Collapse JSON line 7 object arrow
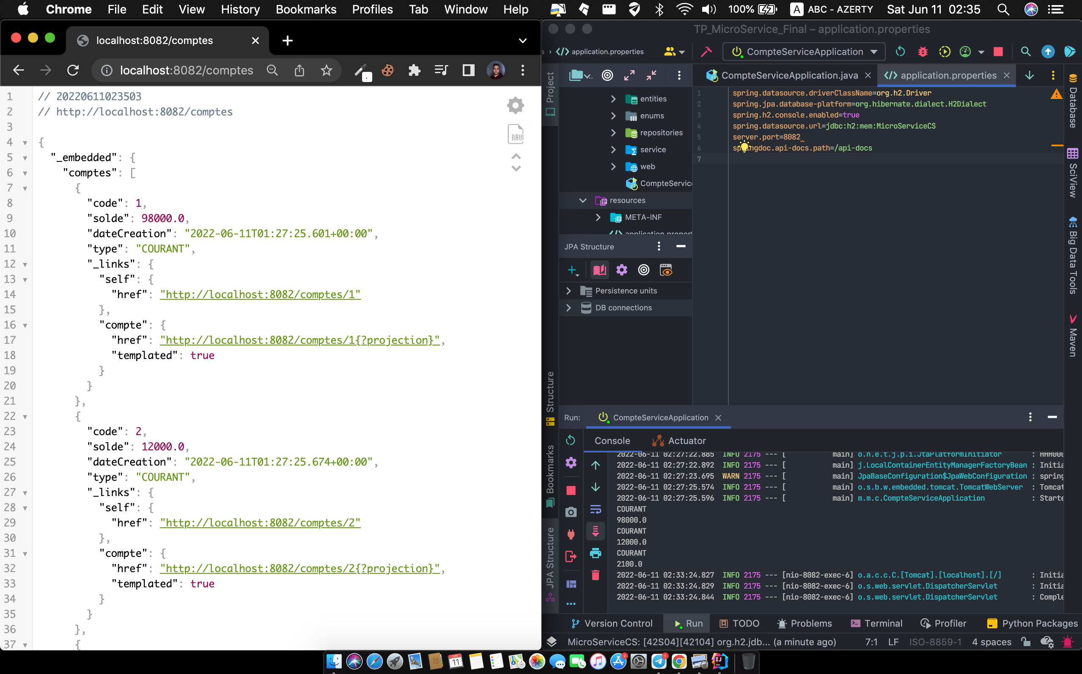This screenshot has height=674, width=1082. [x=25, y=189]
